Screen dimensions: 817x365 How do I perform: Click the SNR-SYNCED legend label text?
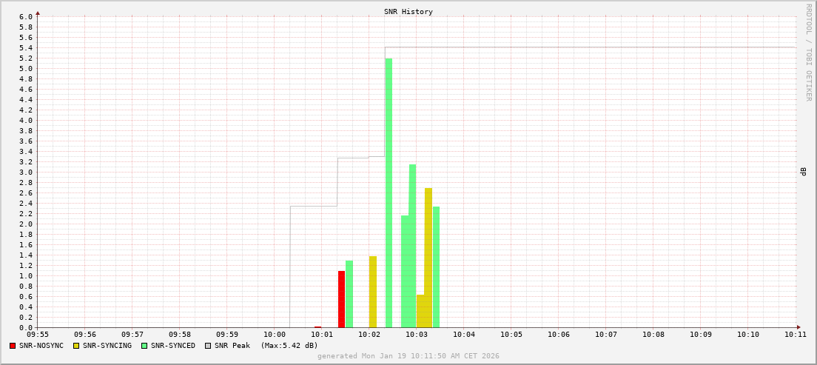pyautogui.click(x=173, y=346)
